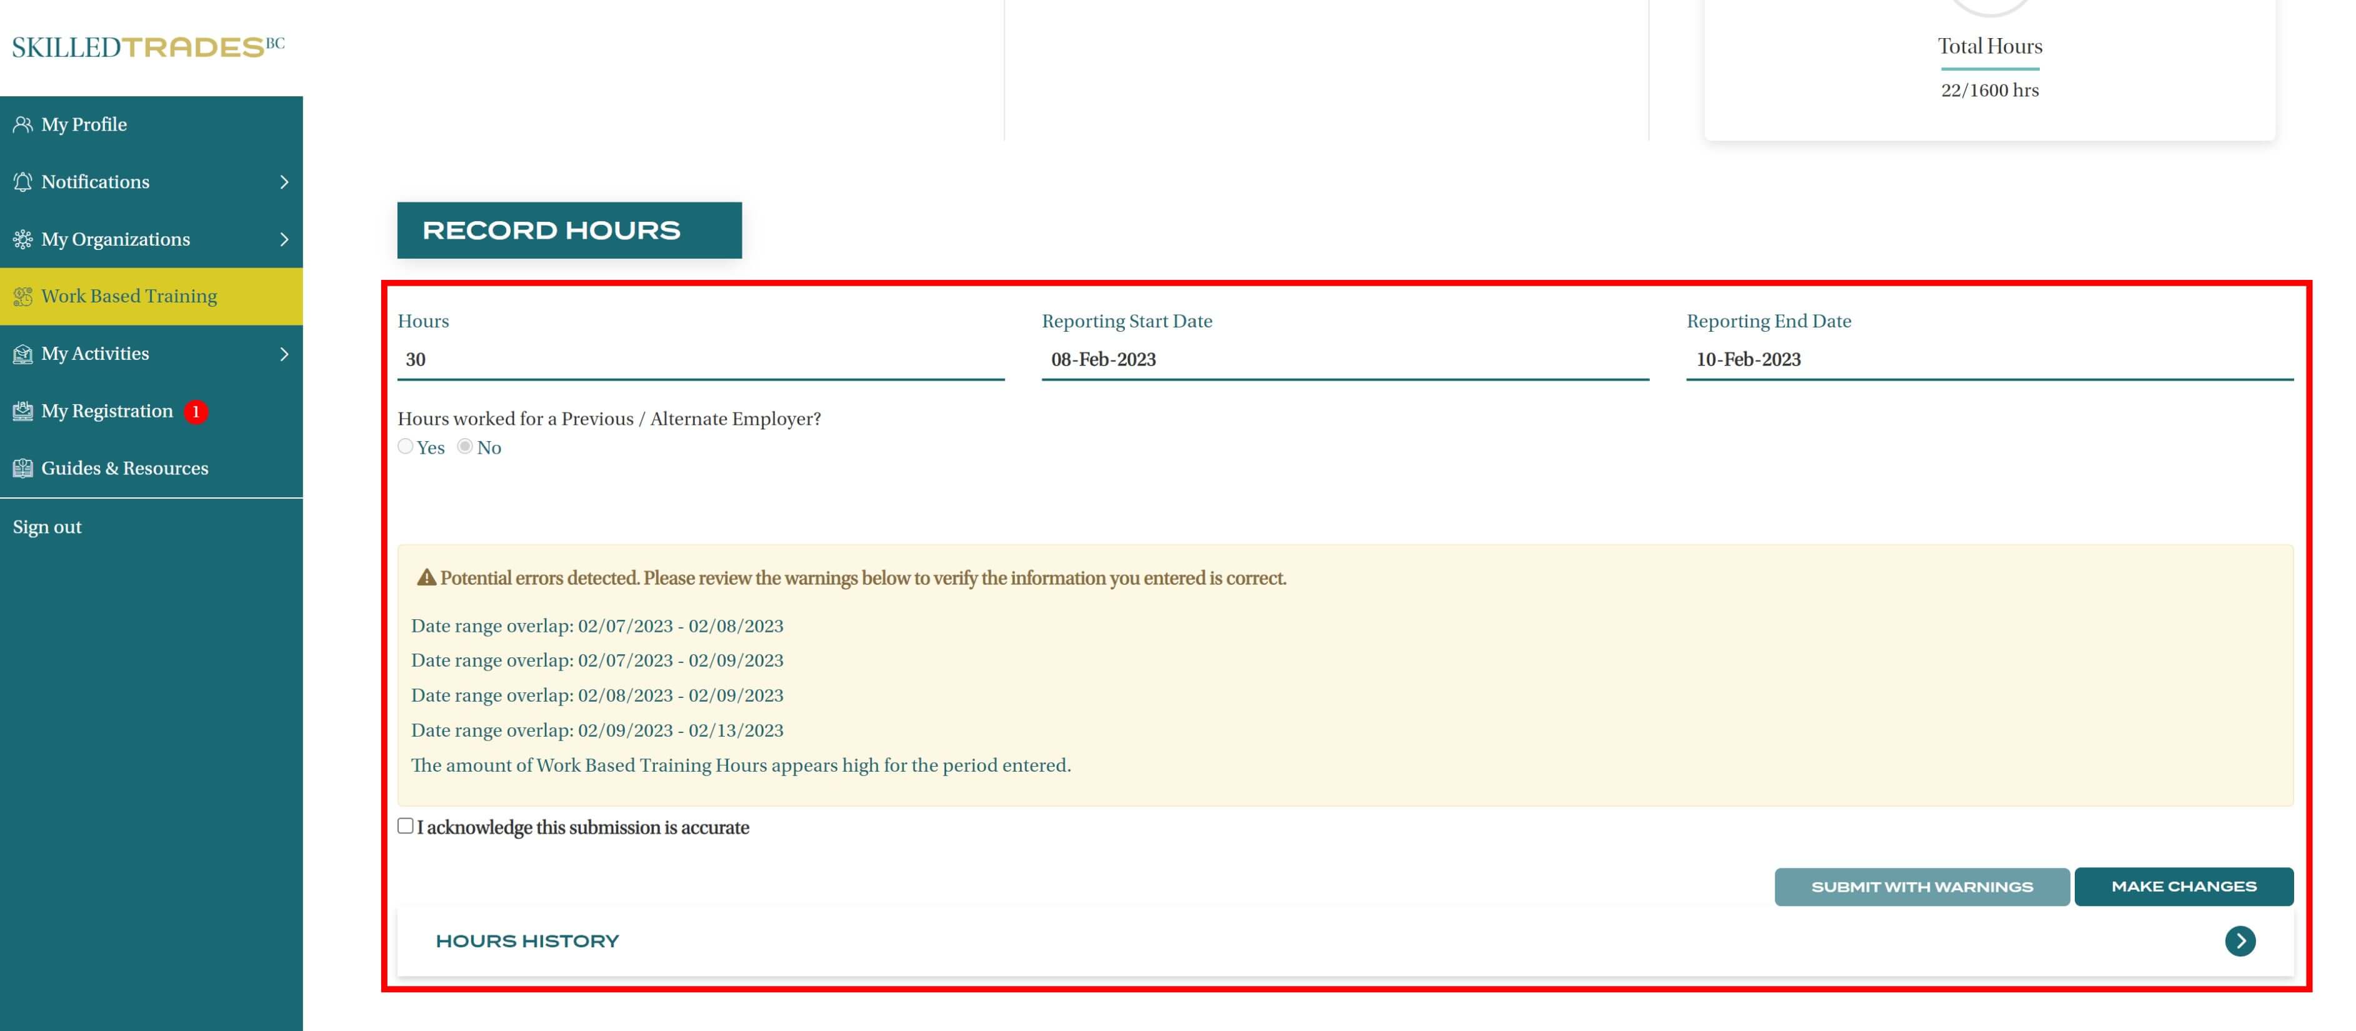Click the My Profile person icon

pos(23,124)
